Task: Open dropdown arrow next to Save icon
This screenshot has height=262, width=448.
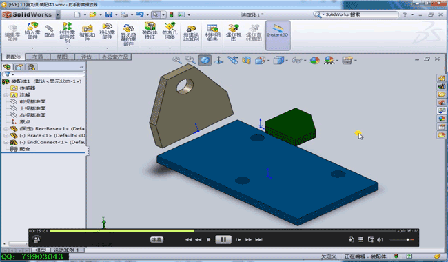Action: point(116,15)
